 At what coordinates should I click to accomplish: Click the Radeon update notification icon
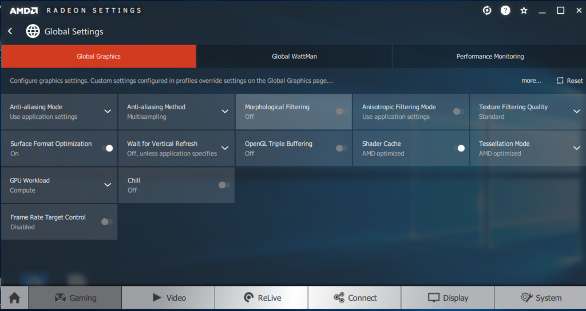tap(487, 10)
